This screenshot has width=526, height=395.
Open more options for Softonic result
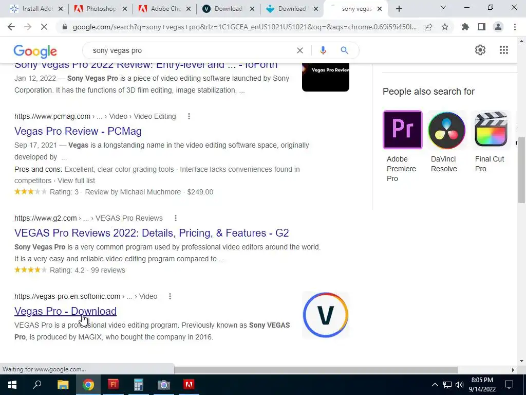coord(170,296)
